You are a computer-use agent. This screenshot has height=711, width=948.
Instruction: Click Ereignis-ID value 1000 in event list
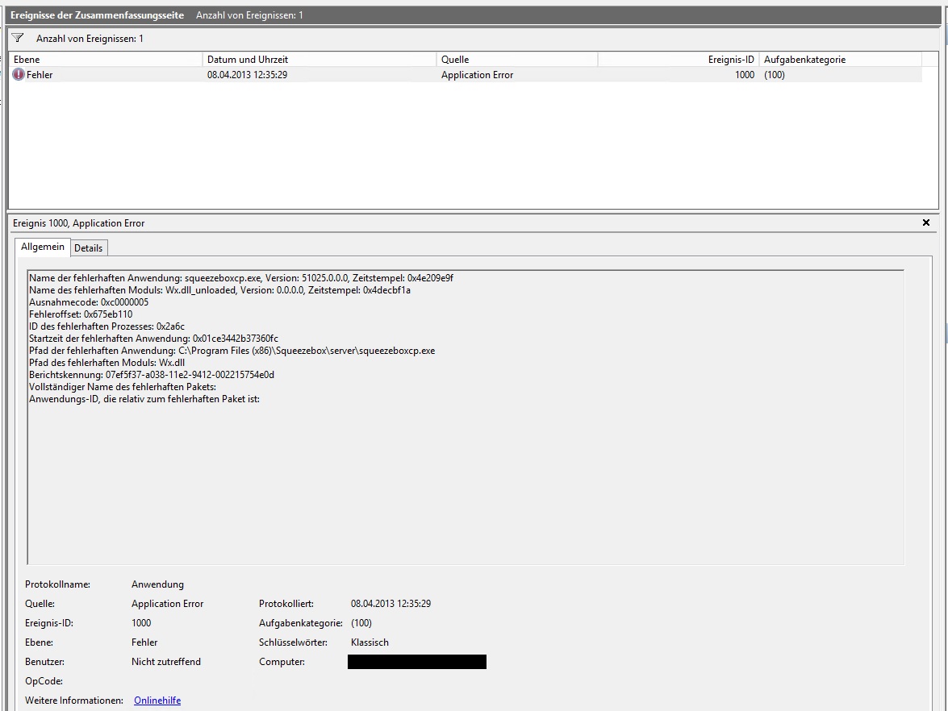point(745,75)
